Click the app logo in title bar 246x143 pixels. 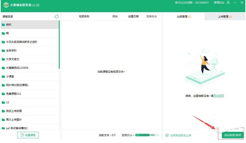click(x=6, y=5)
